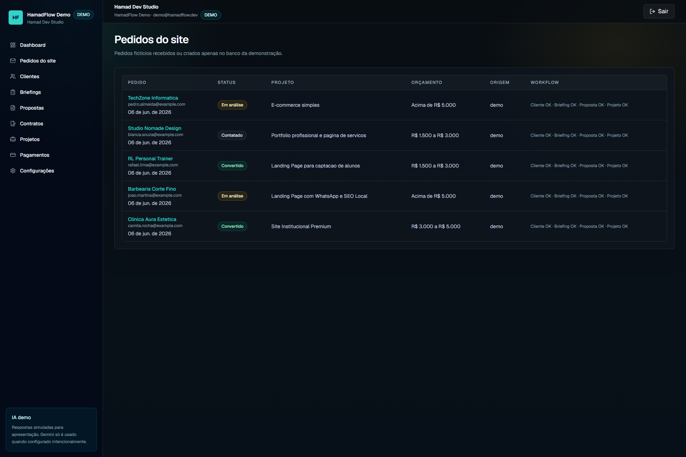
Task: Click the STATUS column header
Action: click(x=227, y=82)
